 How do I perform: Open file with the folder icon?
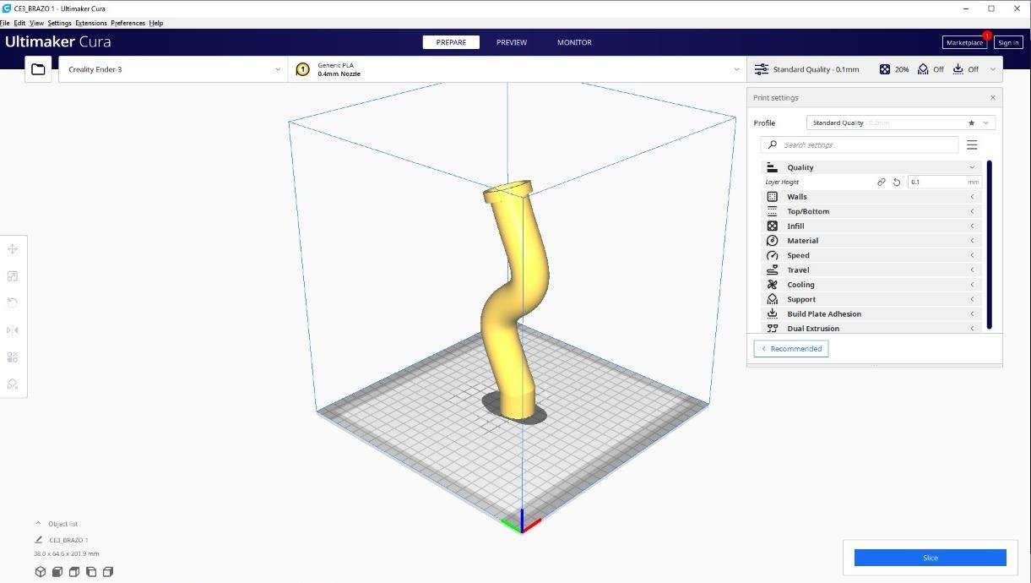coord(38,69)
